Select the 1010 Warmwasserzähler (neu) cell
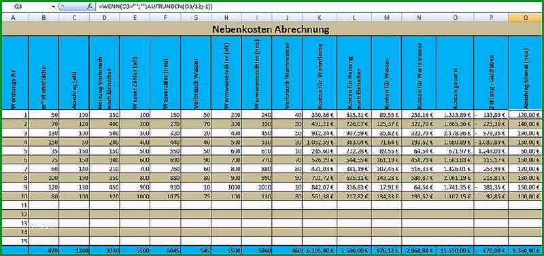This screenshot has height=256, width=544. pos(257,187)
